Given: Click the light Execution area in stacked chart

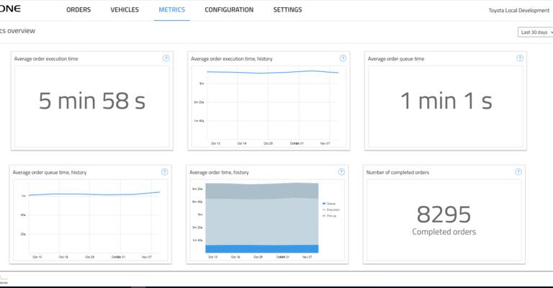Looking at the screenshot, I should point(261,221).
